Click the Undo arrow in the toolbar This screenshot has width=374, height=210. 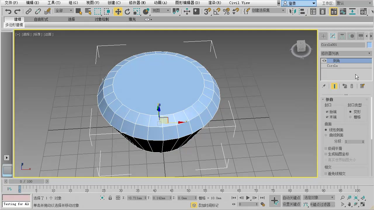pyautogui.click(x=8, y=11)
